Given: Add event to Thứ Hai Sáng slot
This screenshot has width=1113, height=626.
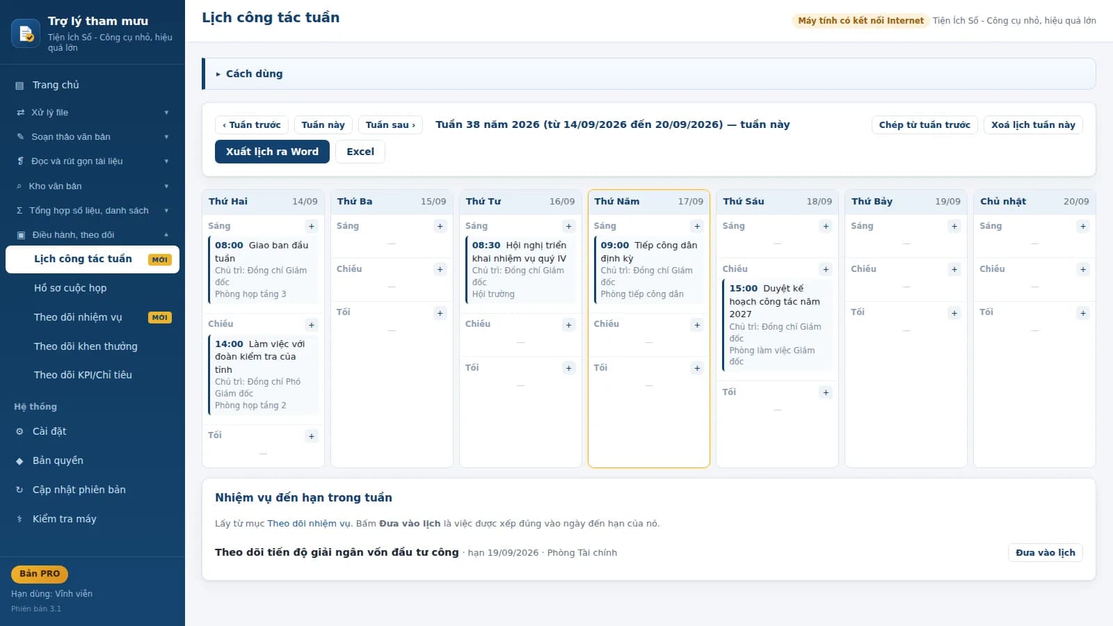Looking at the screenshot, I should [312, 226].
